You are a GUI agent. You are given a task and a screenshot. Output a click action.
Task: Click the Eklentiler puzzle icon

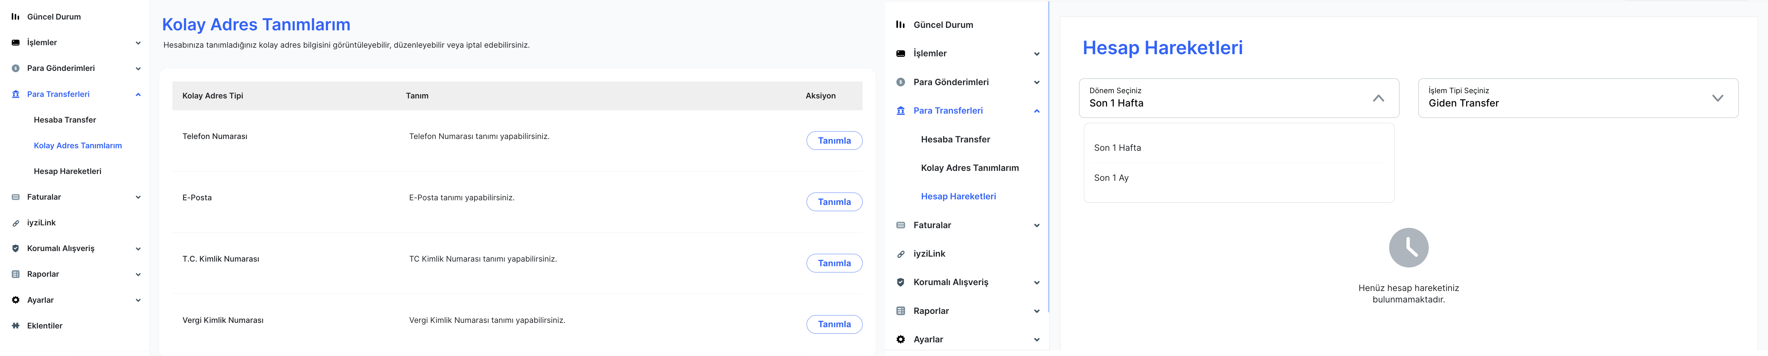tap(16, 326)
